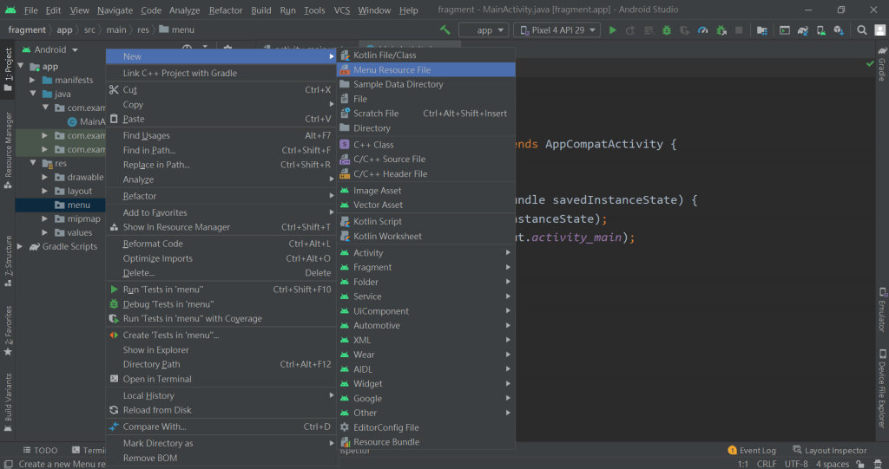Expand the mipmap folder node
Image resolution: width=889 pixels, height=469 pixels.
(x=45, y=218)
